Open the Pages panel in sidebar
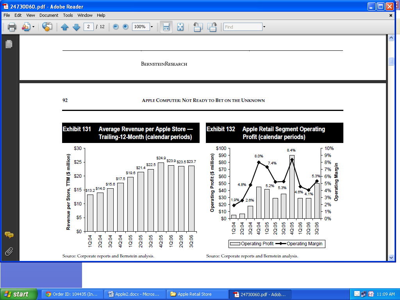 pyautogui.click(x=9, y=44)
